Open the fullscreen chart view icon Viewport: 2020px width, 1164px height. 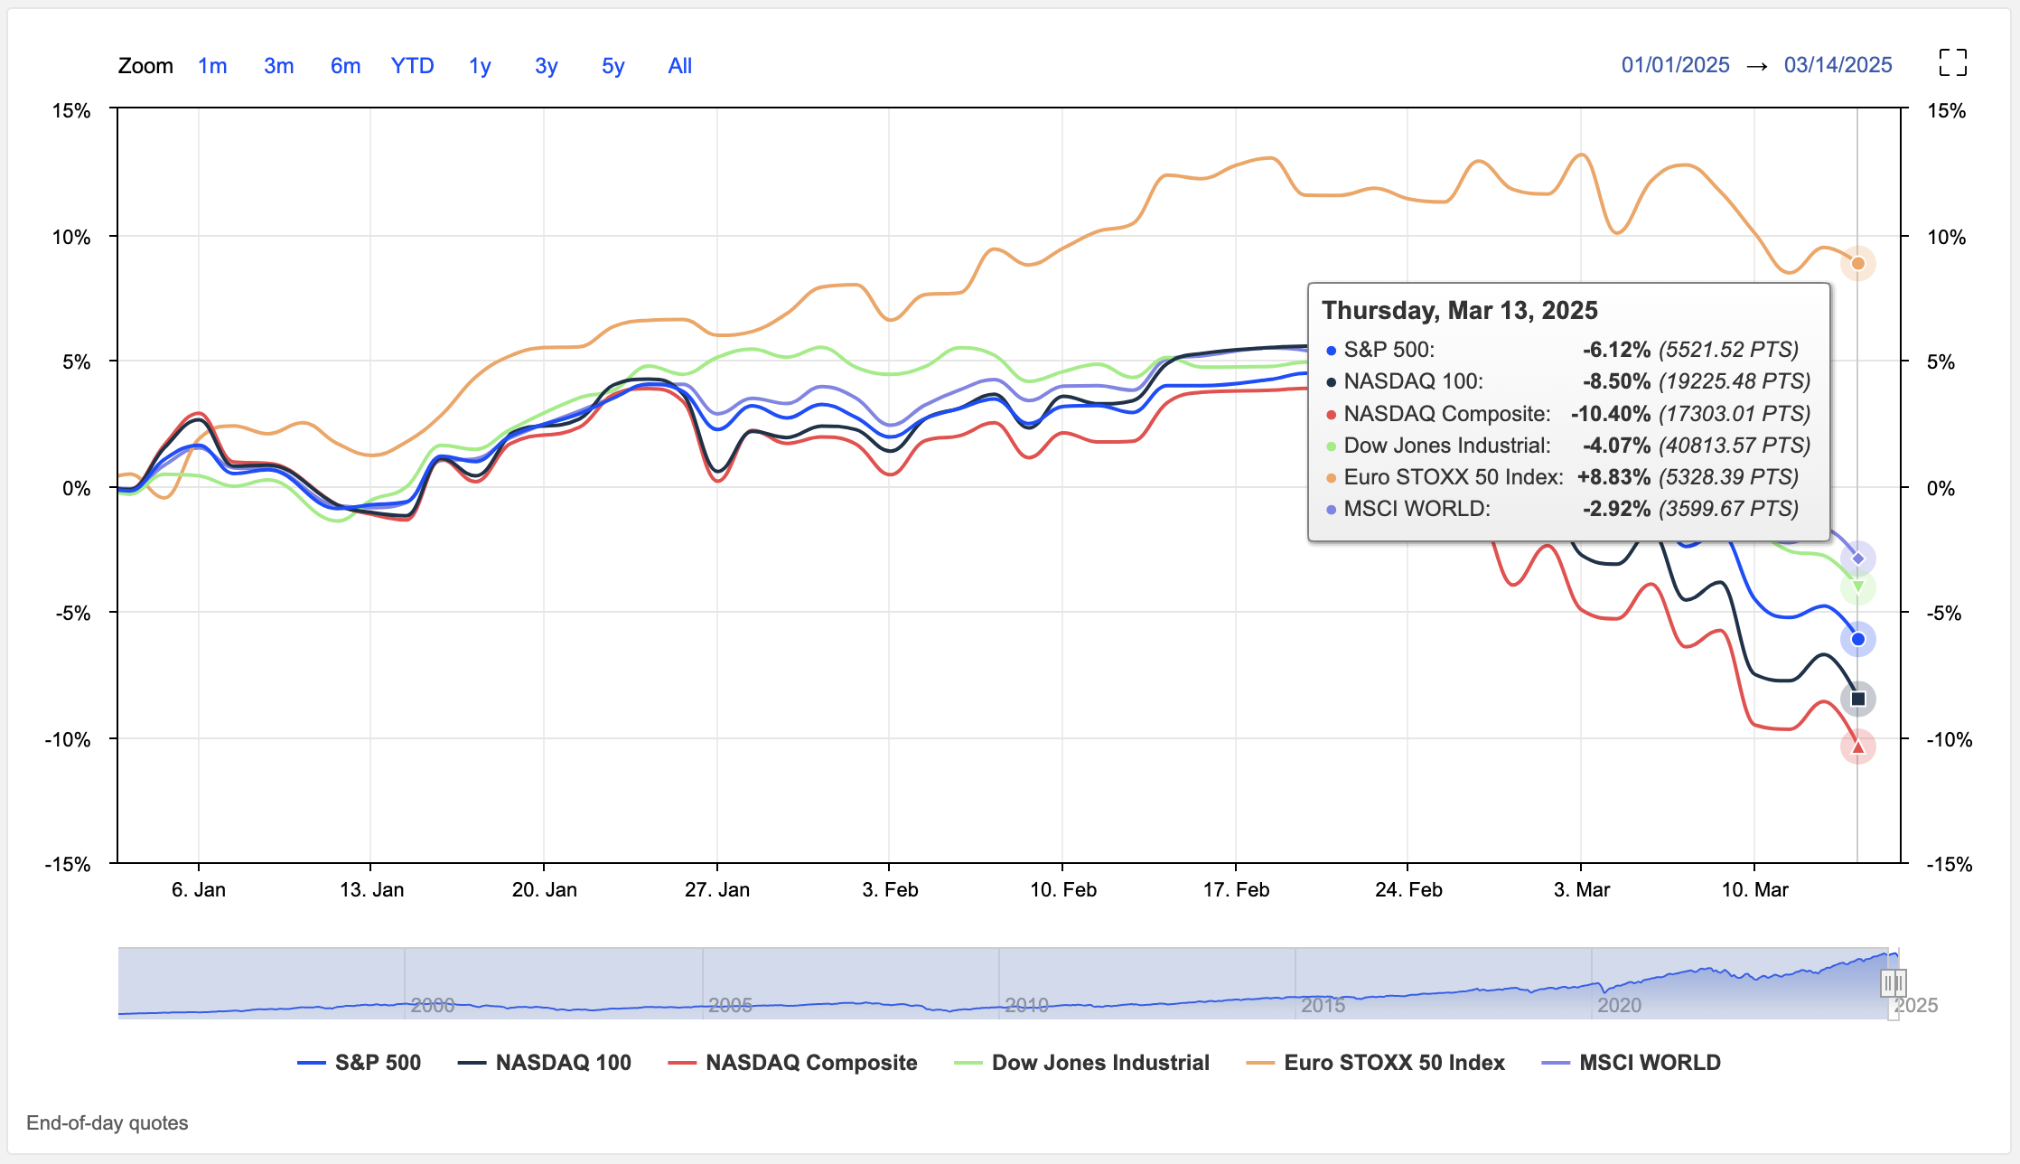coord(1952,63)
